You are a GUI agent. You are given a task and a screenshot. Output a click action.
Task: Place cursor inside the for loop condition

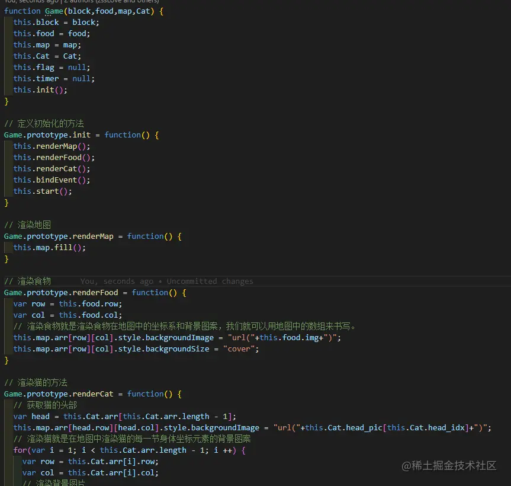tap(124, 450)
